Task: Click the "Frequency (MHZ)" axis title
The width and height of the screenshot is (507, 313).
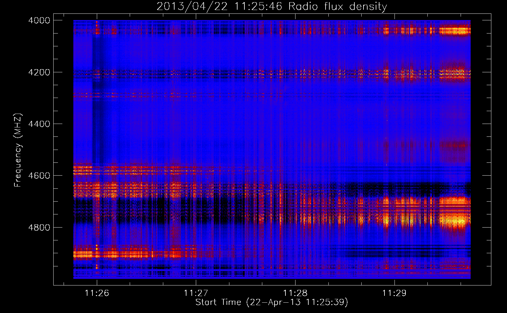Action: pos(18,150)
